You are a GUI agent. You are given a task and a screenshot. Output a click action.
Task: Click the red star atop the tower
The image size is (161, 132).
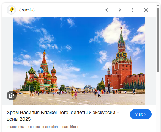121,28
